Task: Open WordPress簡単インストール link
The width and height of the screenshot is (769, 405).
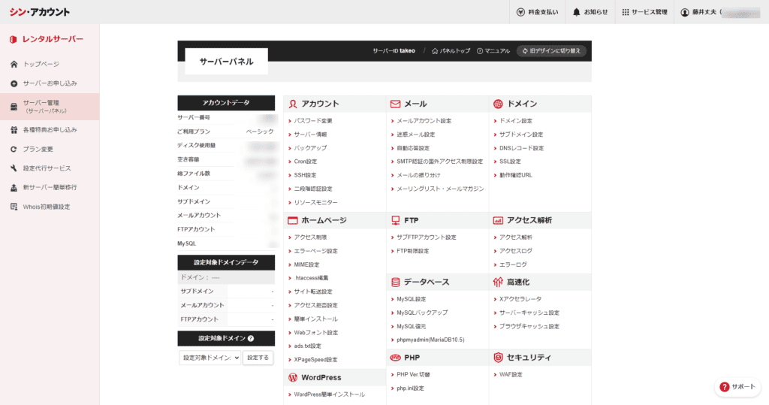Action: pos(329,394)
